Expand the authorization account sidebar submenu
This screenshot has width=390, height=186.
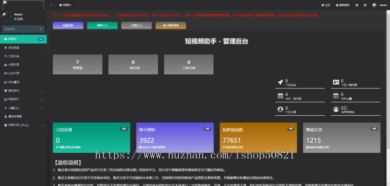pos(23,91)
